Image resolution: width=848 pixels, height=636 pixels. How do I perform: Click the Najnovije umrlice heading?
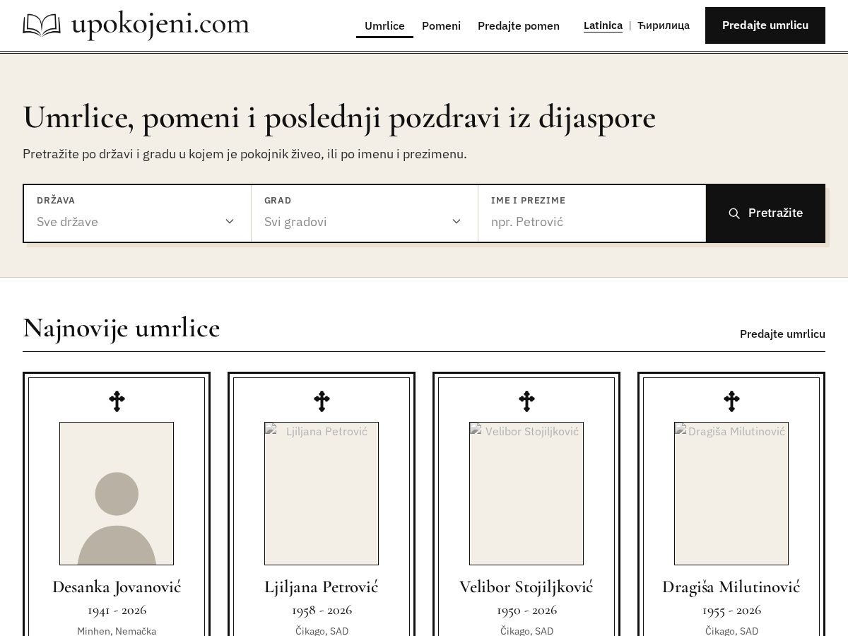(x=122, y=329)
